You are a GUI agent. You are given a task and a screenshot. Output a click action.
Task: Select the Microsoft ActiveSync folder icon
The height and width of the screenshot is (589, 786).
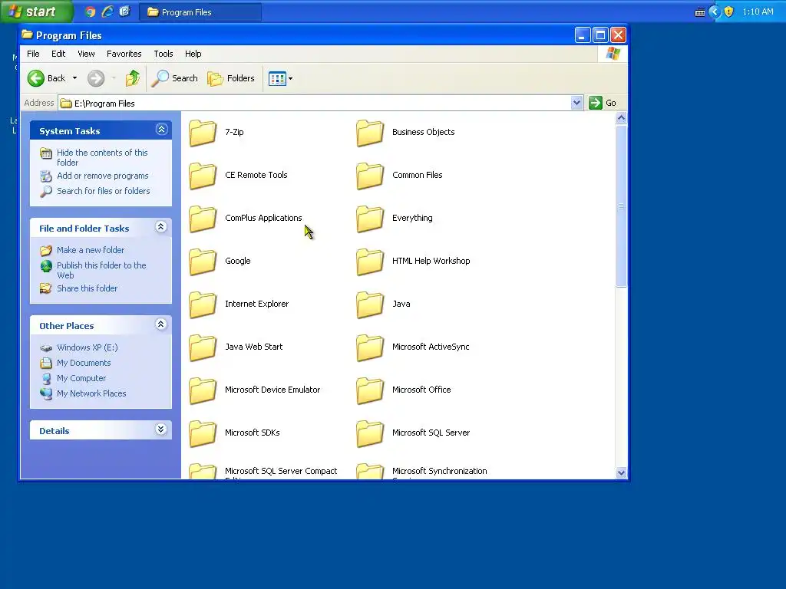click(370, 347)
